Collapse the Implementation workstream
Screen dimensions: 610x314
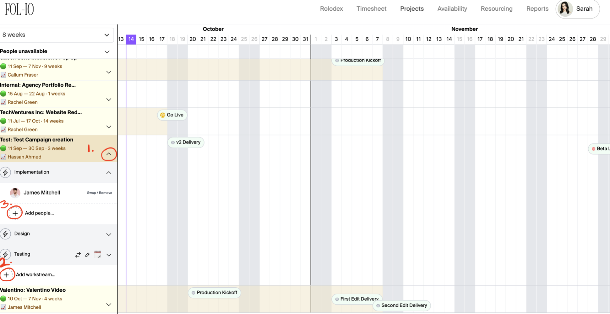109,172
